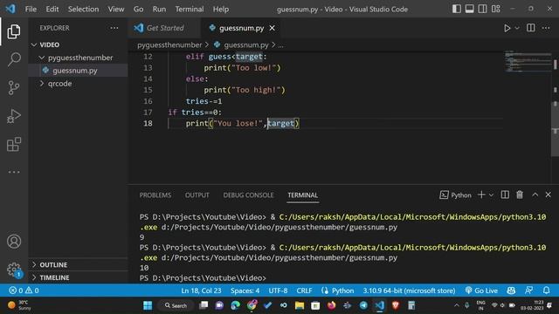This screenshot has height=314, width=559.
Task: Switch to the OUTPUT panel tab
Action: pos(197,195)
